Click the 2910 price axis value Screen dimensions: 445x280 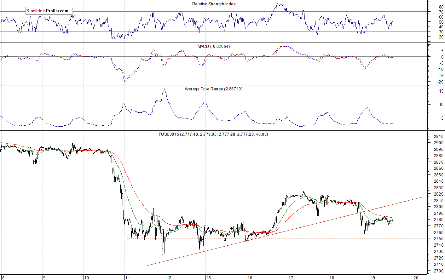[439, 136]
